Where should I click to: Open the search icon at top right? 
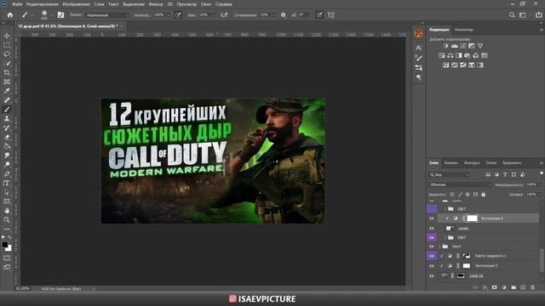(512, 15)
